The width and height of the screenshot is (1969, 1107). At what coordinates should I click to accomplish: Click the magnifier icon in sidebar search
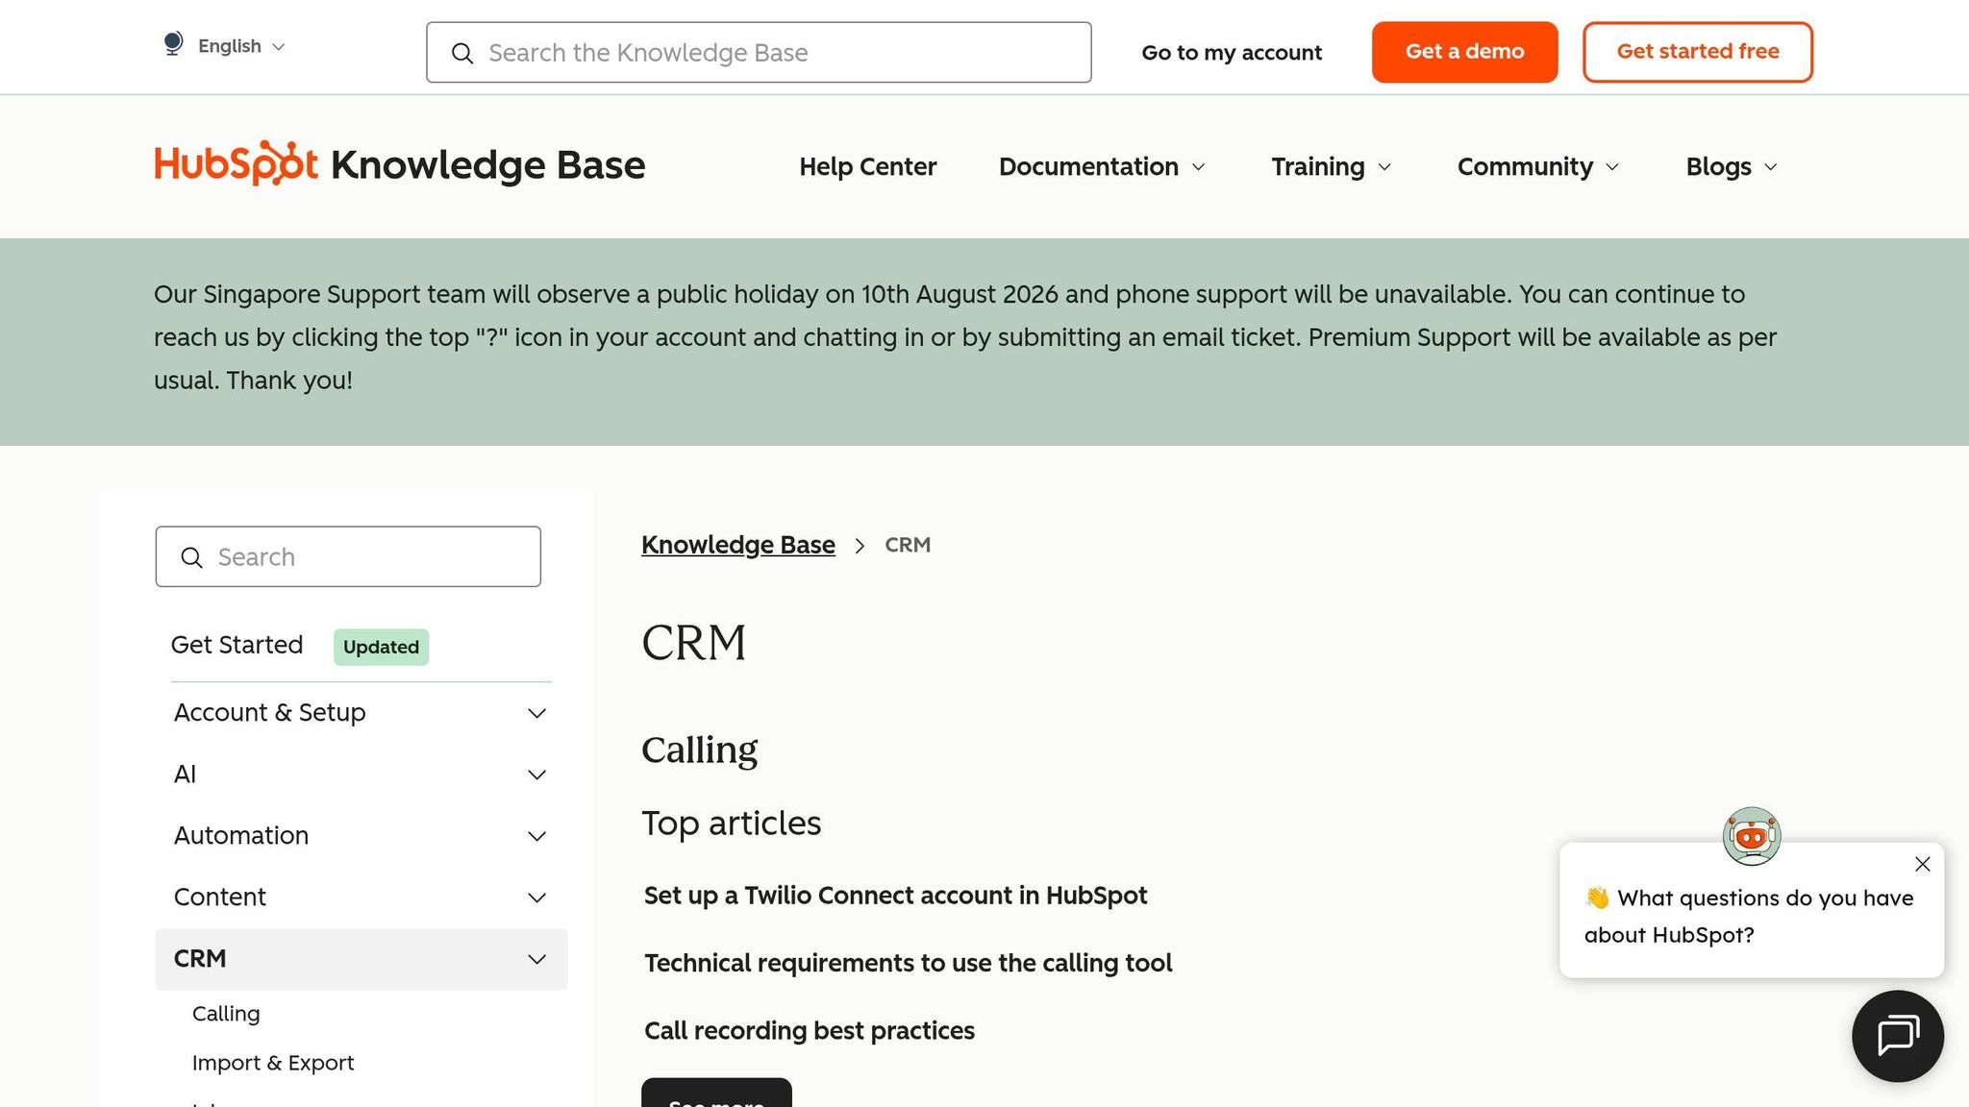[192, 557]
